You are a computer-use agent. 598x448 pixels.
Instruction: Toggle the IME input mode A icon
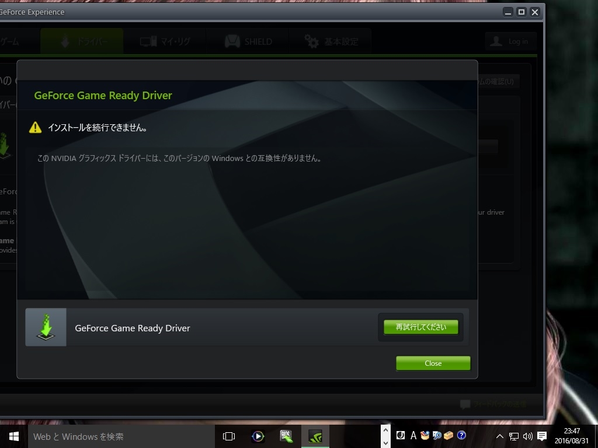[x=413, y=435]
